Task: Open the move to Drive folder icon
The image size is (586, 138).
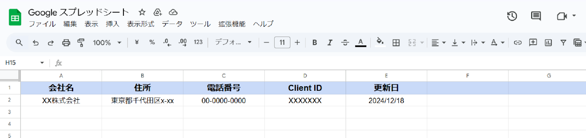Action: click(158, 12)
